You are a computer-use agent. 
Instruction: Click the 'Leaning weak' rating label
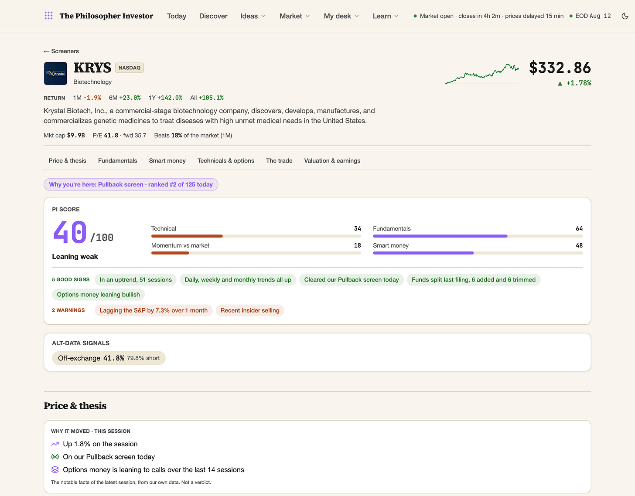click(75, 257)
